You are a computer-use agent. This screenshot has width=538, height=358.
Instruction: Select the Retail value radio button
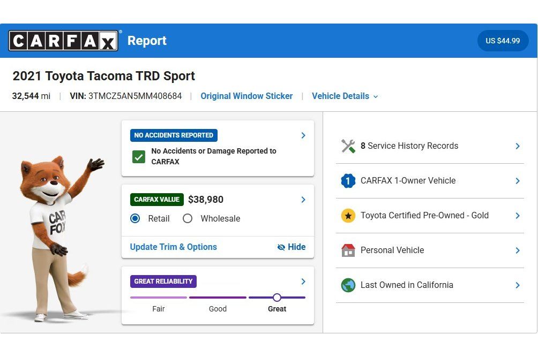(135, 218)
